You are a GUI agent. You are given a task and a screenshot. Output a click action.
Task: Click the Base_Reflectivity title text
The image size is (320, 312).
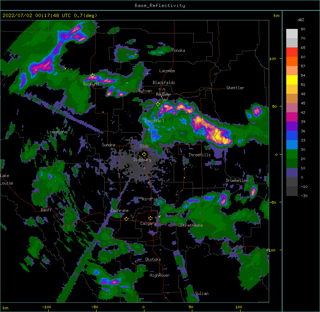[x=160, y=6]
